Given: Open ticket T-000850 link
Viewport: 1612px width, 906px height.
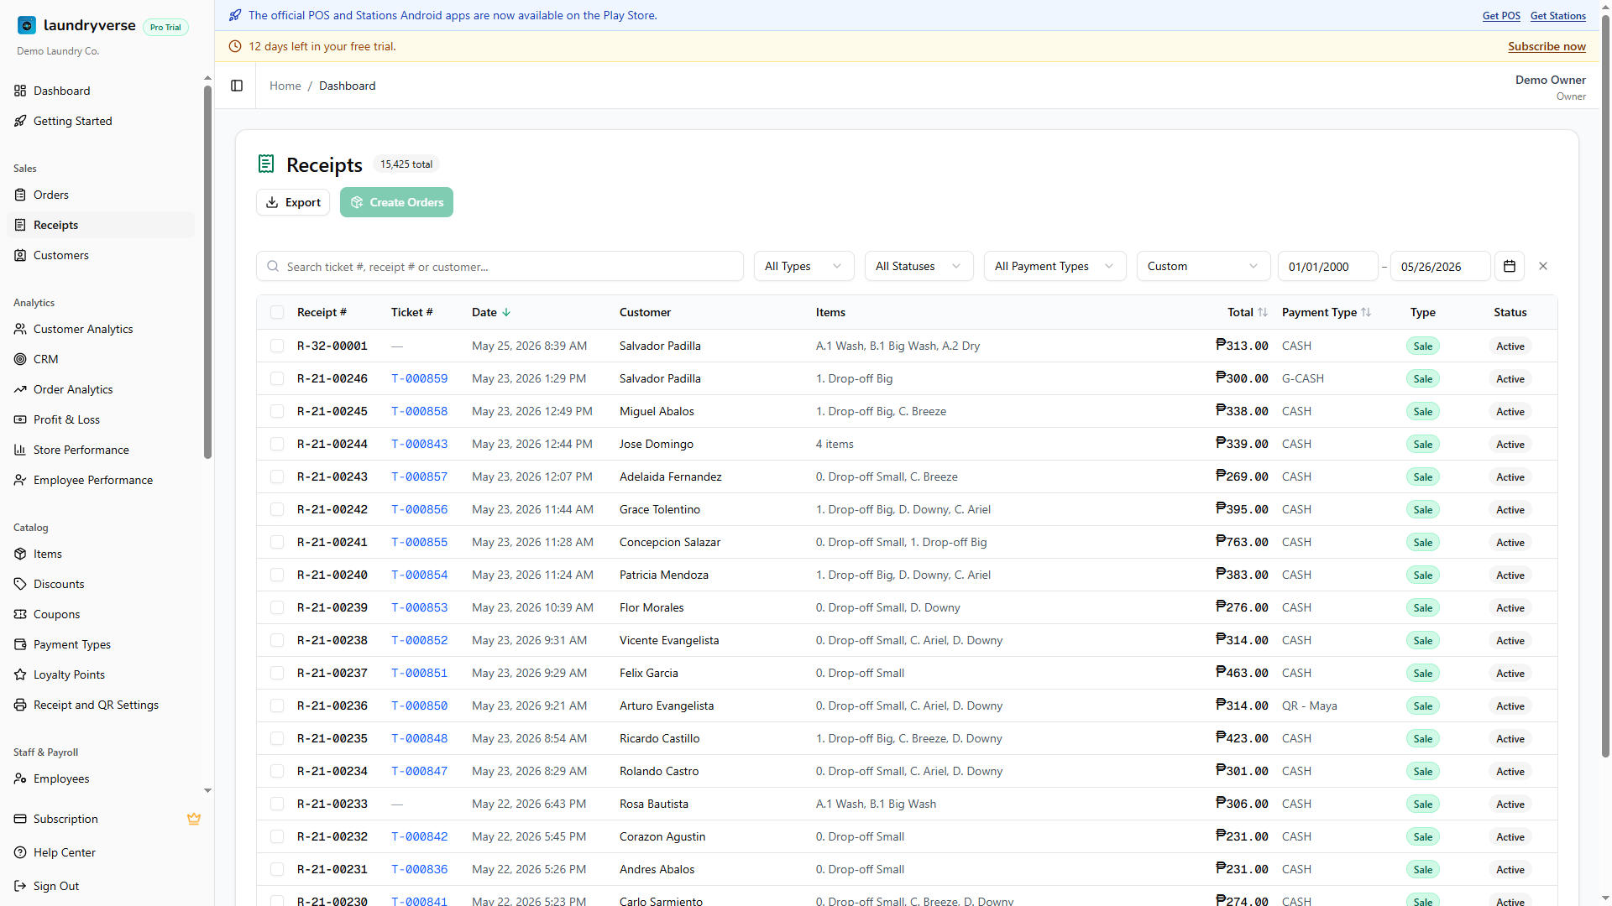Looking at the screenshot, I should 419,706.
